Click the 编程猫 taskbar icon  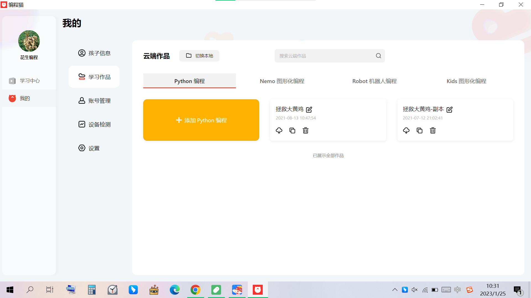[x=258, y=290]
